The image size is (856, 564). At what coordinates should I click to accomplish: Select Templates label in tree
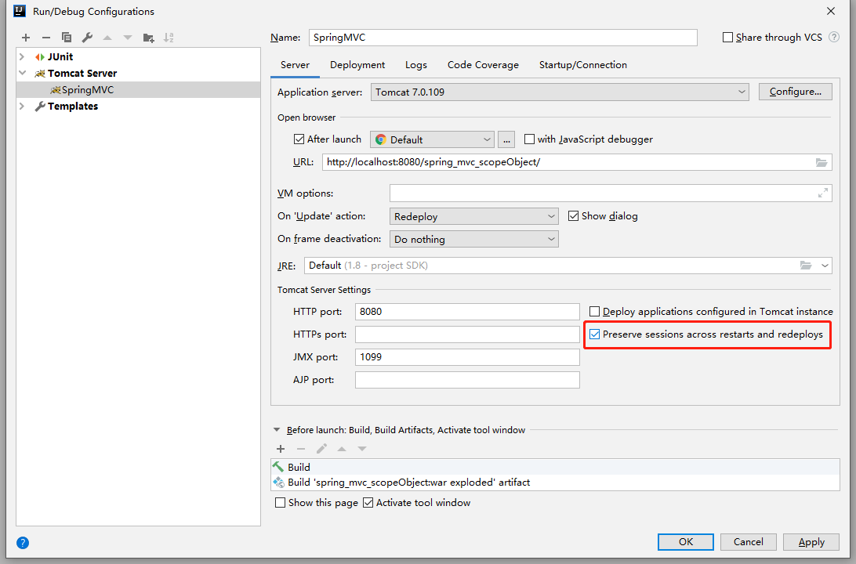(73, 107)
